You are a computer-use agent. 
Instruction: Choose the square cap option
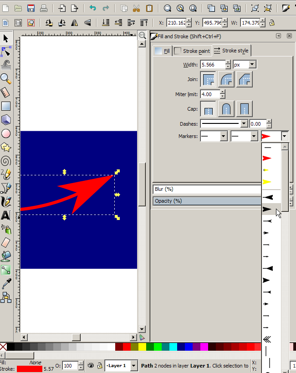point(245,109)
